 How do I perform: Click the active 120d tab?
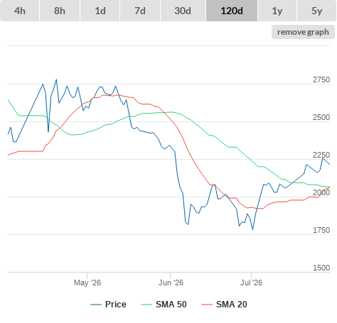(x=232, y=11)
